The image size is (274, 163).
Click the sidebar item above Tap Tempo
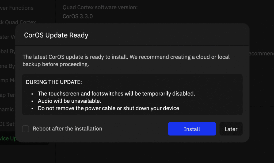(x=7, y=80)
